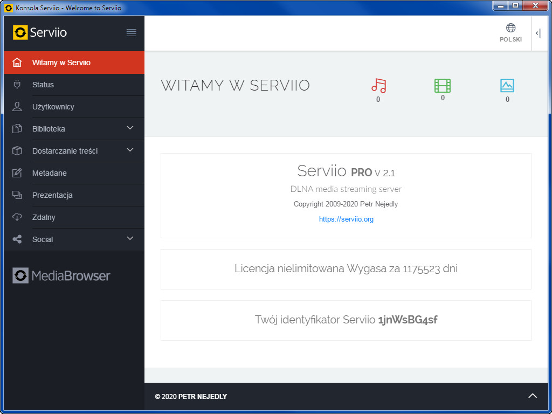This screenshot has height=414, width=552.
Task: Click the POLSKI language label
Action: [511, 39]
